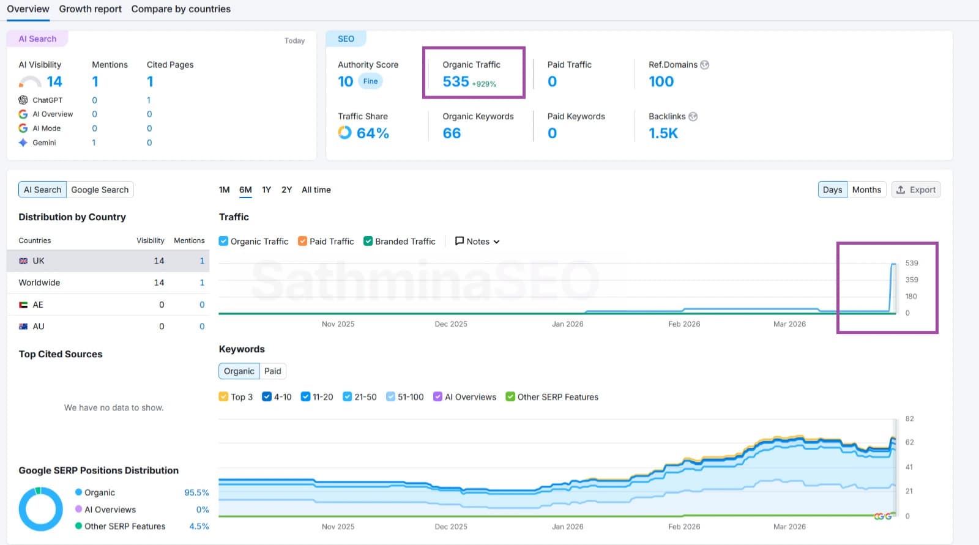Click the Export button
Image resolution: width=979 pixels, height=545 pixels.
[916, 190]
